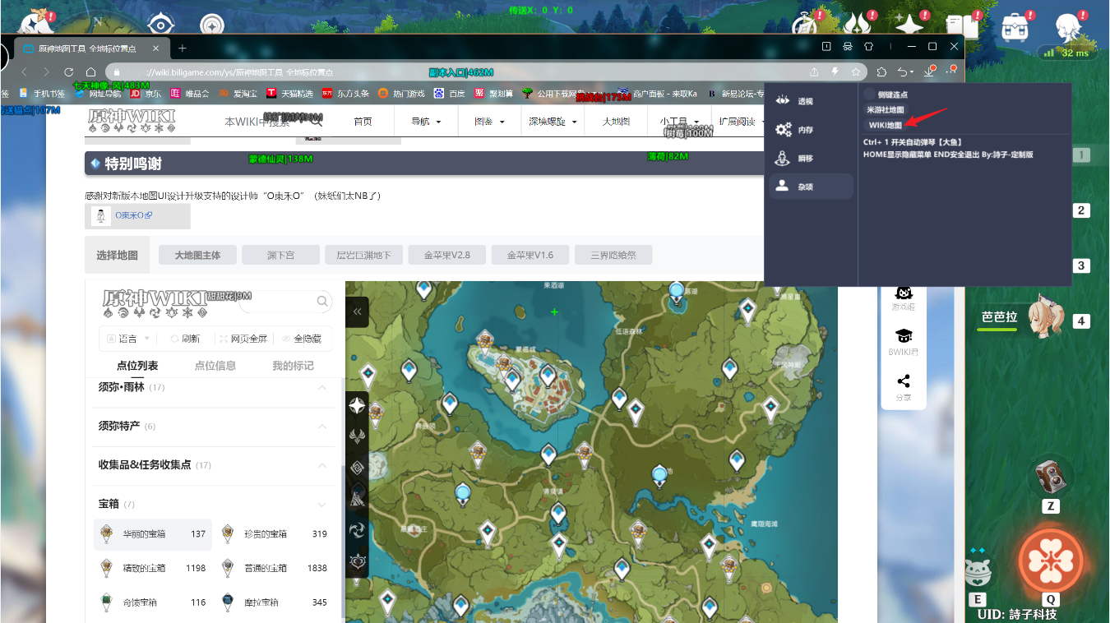
Task: Toggle 摩拉宝箱 markers
Action: point(275,602)
